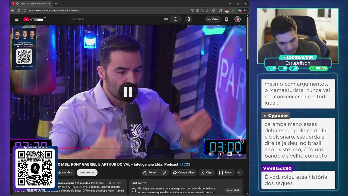Open Copilot Chat button
348x196 pixels.
point(243,10)
